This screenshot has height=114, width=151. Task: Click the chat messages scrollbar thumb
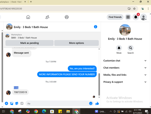coord(99,84)
